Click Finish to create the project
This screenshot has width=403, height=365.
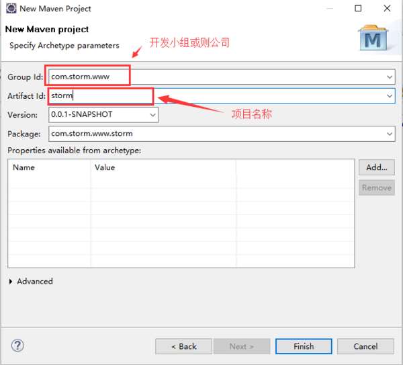304,346
